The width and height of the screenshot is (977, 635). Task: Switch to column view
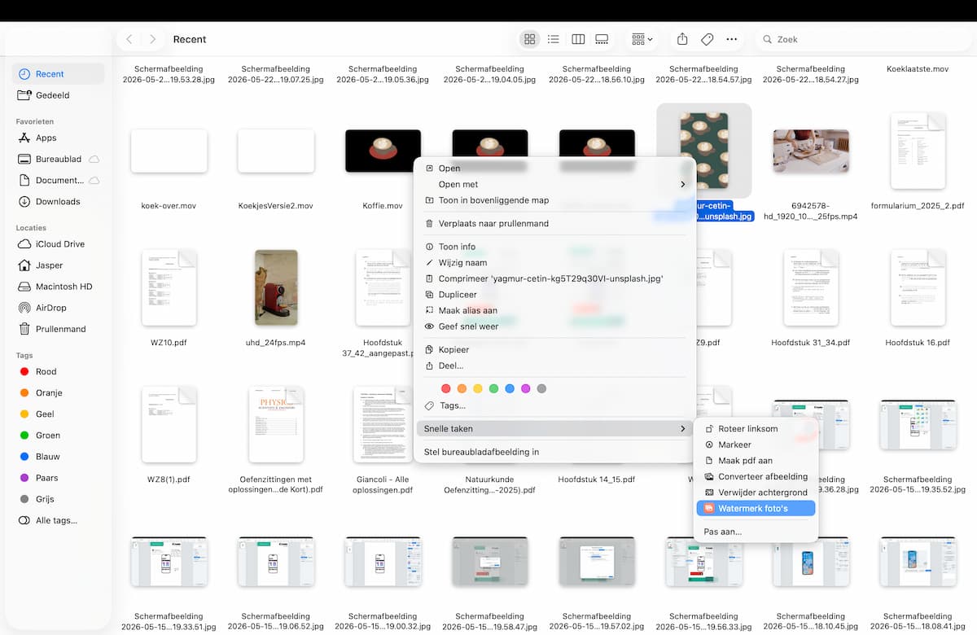(578, 39)
